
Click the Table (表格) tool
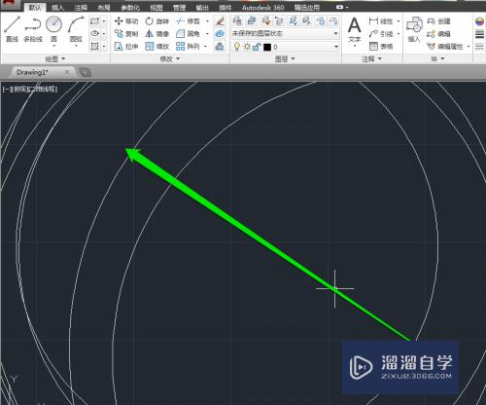point(381,47)
